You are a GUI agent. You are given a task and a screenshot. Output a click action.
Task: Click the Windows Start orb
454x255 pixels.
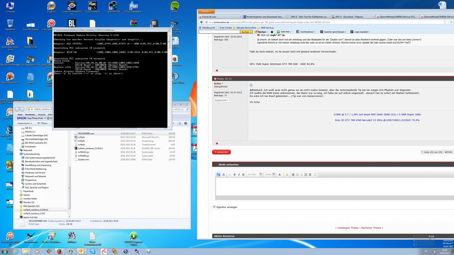click(x=5, y=251)
